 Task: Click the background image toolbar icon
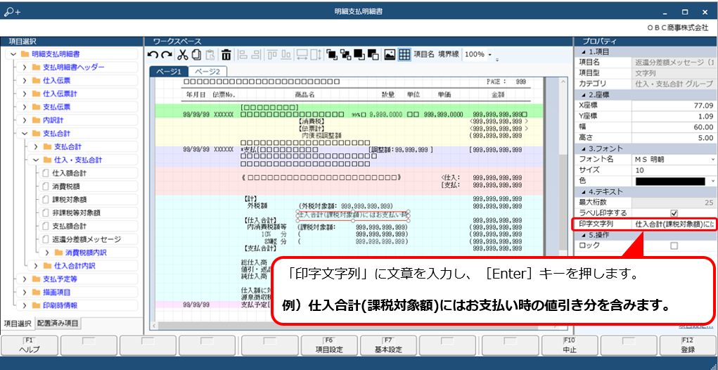[390, 55]
